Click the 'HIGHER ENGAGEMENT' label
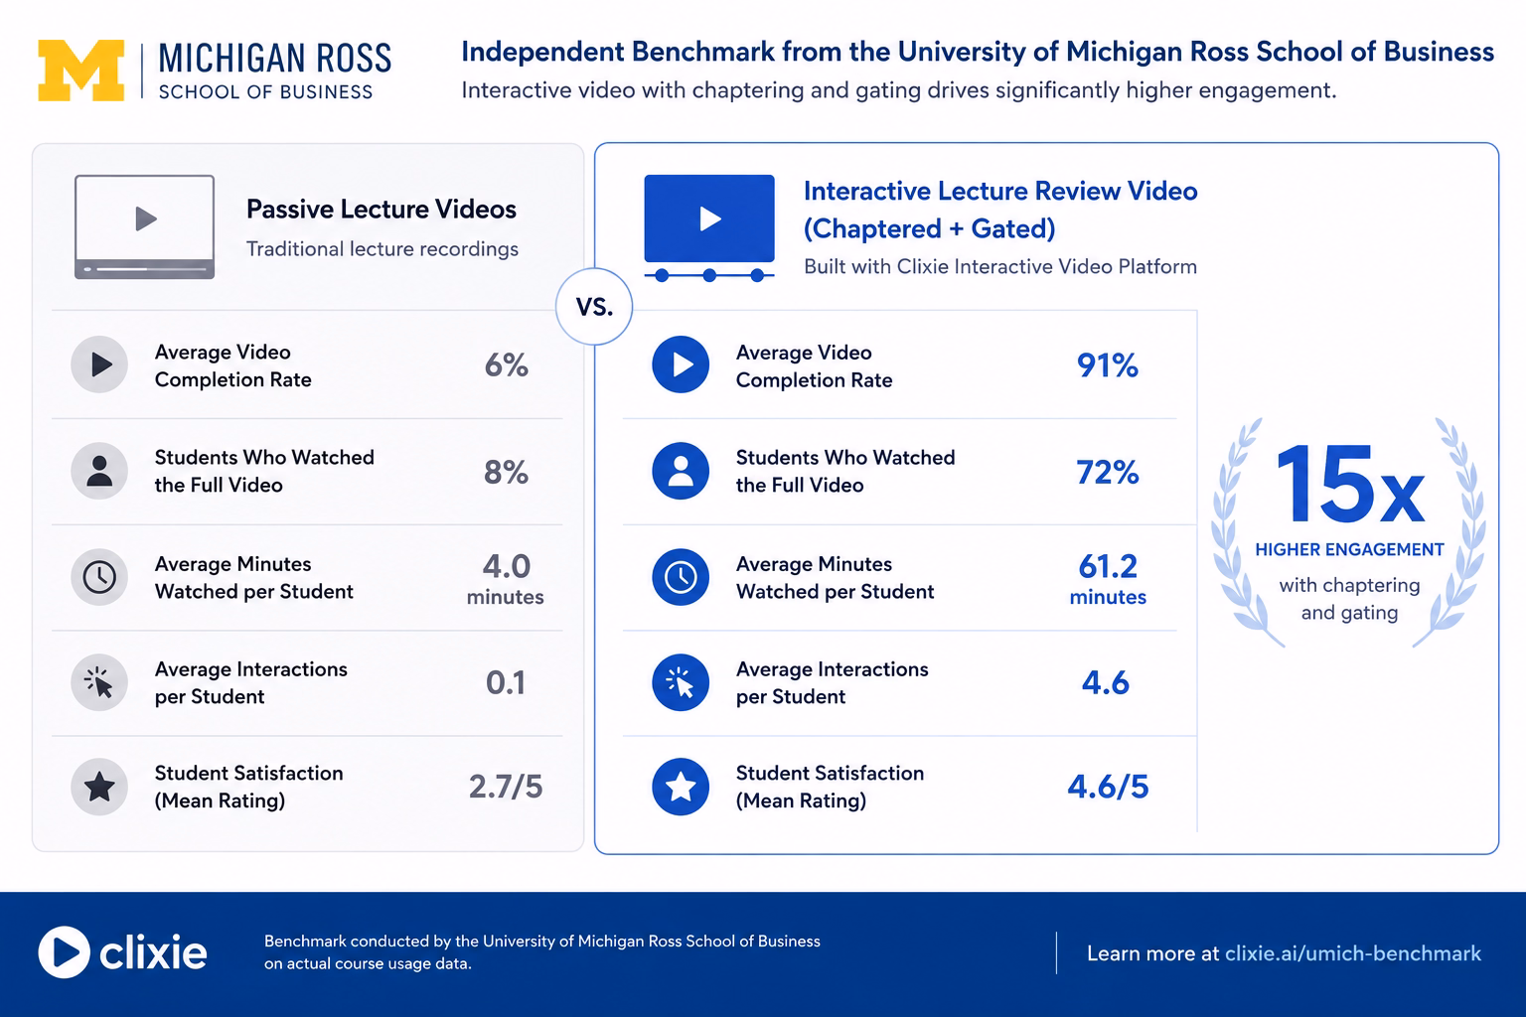 click(x=1349, y=549)
